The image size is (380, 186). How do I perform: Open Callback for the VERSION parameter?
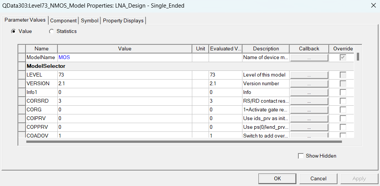point(309,84)
